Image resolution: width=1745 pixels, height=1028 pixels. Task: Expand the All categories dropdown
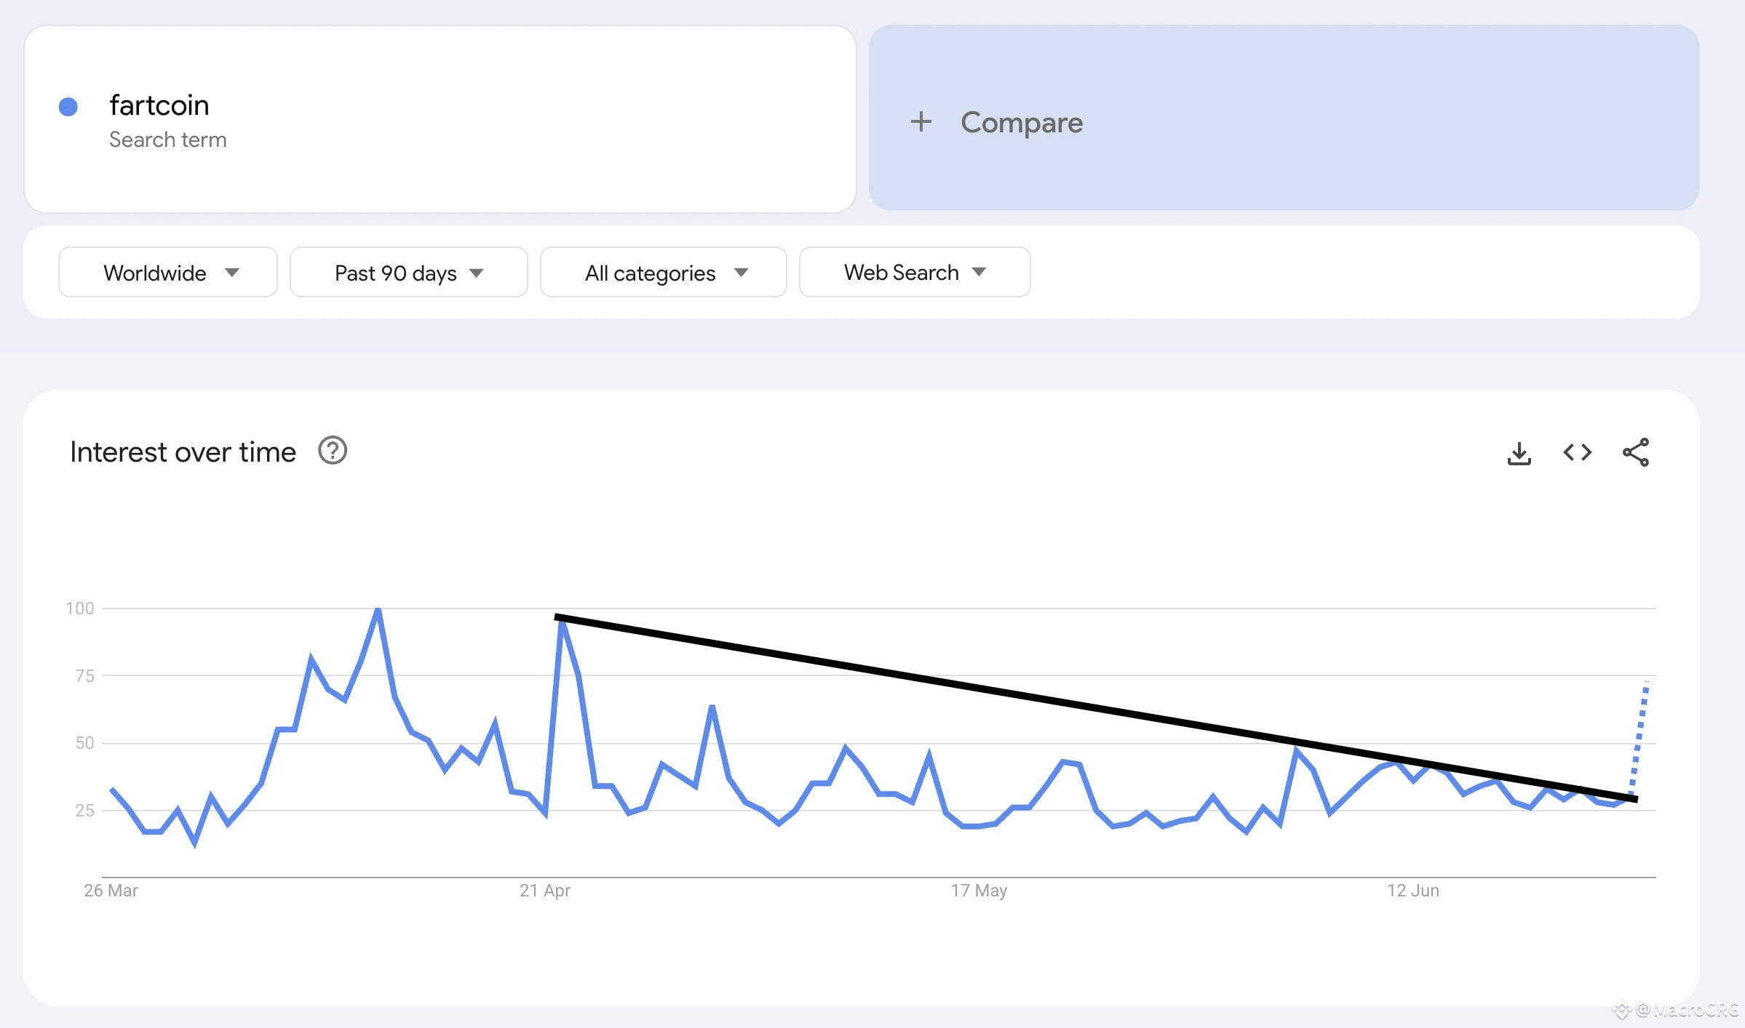(x=664, y=272)
